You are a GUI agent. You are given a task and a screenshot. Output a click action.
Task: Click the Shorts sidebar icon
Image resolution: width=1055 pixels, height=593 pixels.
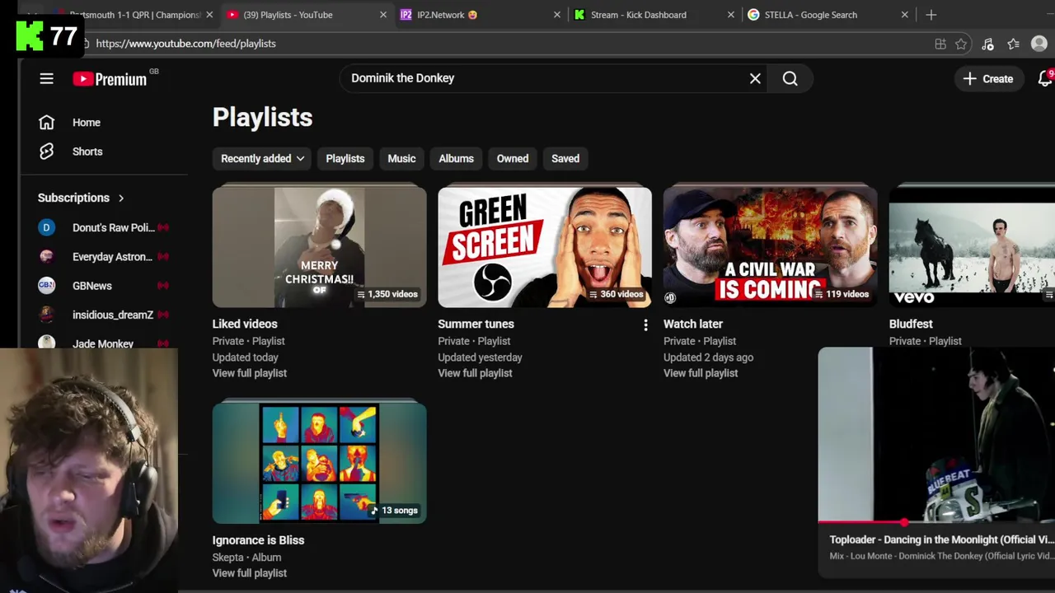tap(46, 151)
